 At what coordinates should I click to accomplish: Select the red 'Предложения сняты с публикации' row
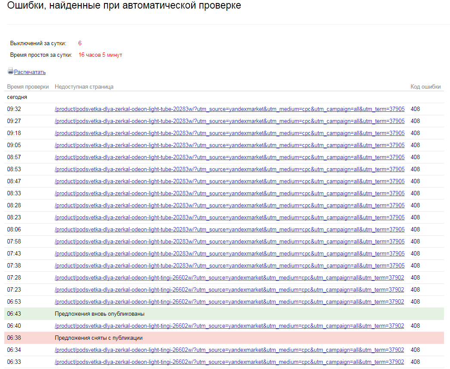[224, 338]
